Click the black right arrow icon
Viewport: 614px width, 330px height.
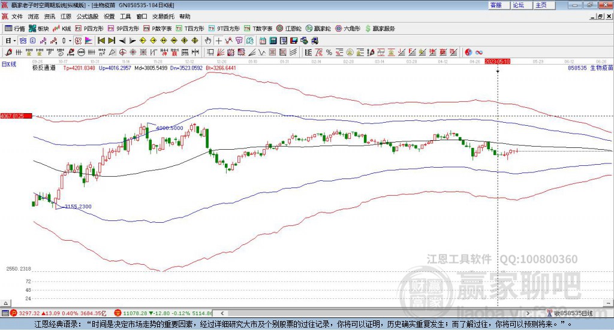tap(133, 41)
